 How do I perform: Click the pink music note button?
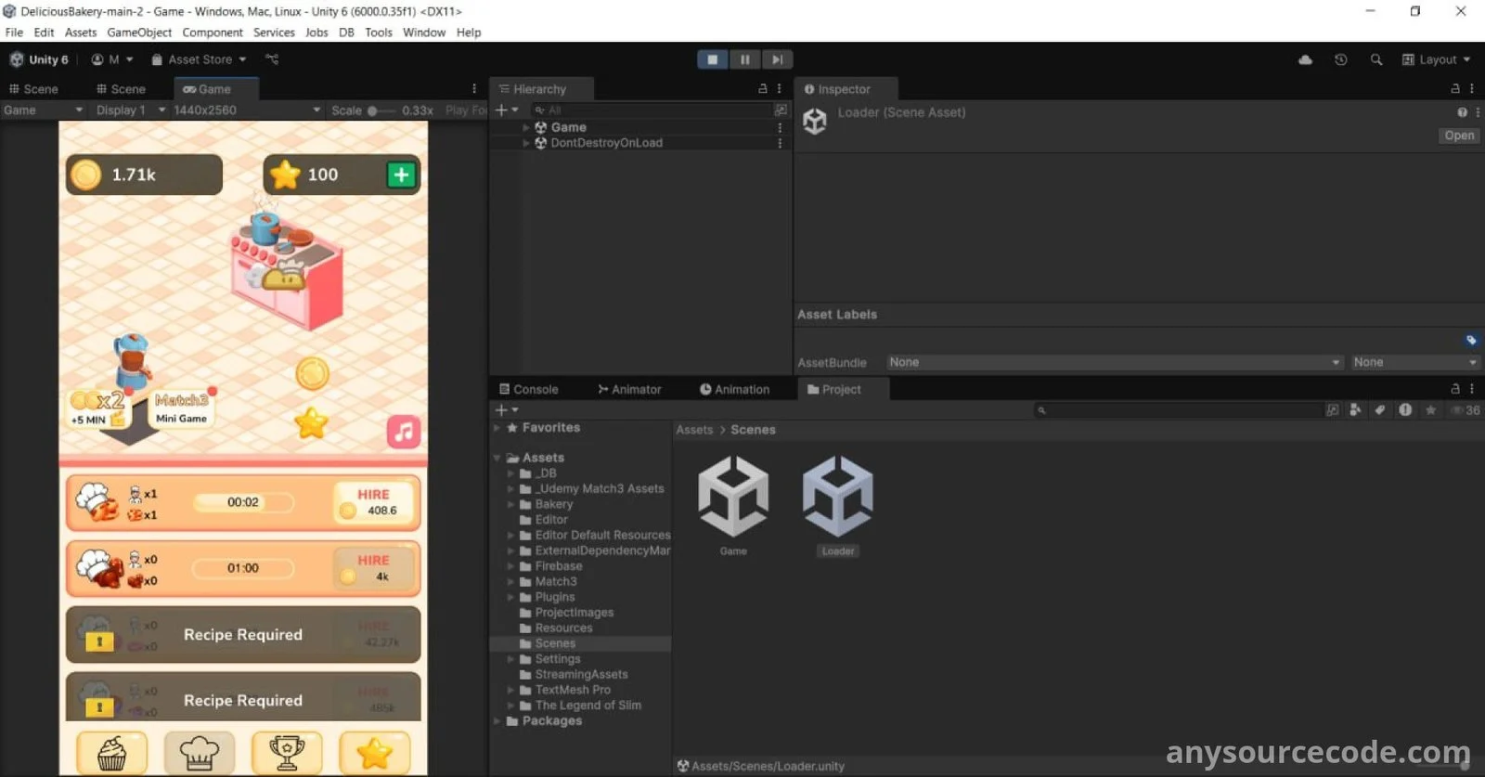point(404,432)
